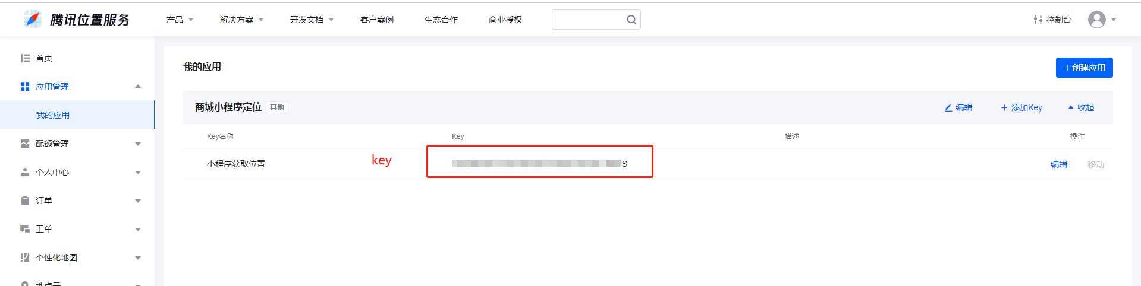Go to 首页 in the sidebar

pyautogui.click(x=44, y=58)
